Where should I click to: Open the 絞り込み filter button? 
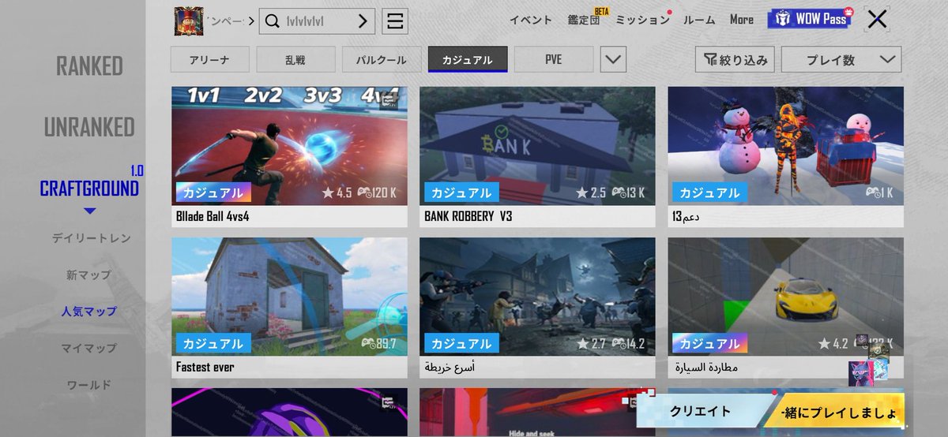[735, 60]
